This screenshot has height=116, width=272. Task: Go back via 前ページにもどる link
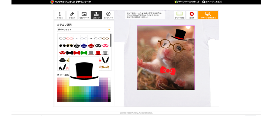pos(212,2)
